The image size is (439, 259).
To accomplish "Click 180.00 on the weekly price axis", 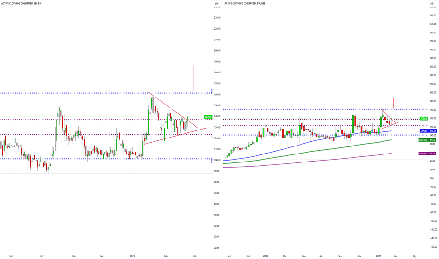I will 433,101.
